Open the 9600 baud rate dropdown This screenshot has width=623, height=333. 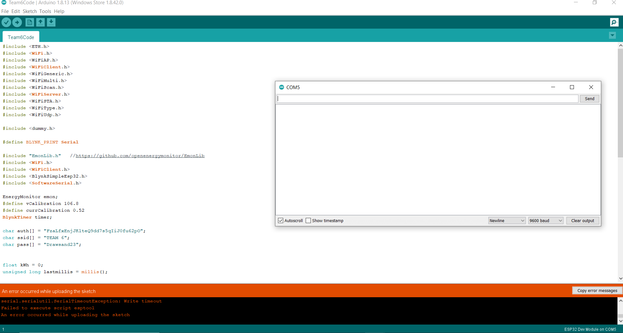[545, 220]
